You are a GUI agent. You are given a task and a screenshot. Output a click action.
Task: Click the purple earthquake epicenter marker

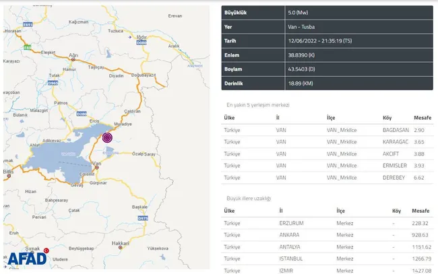coord(108,137)
